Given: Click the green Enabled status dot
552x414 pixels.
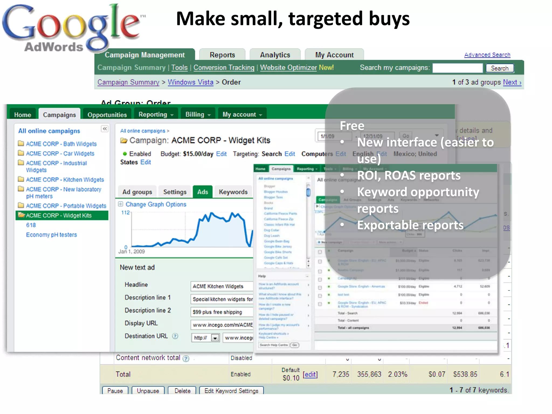Looking at the screenshot, I should point(125,154).
